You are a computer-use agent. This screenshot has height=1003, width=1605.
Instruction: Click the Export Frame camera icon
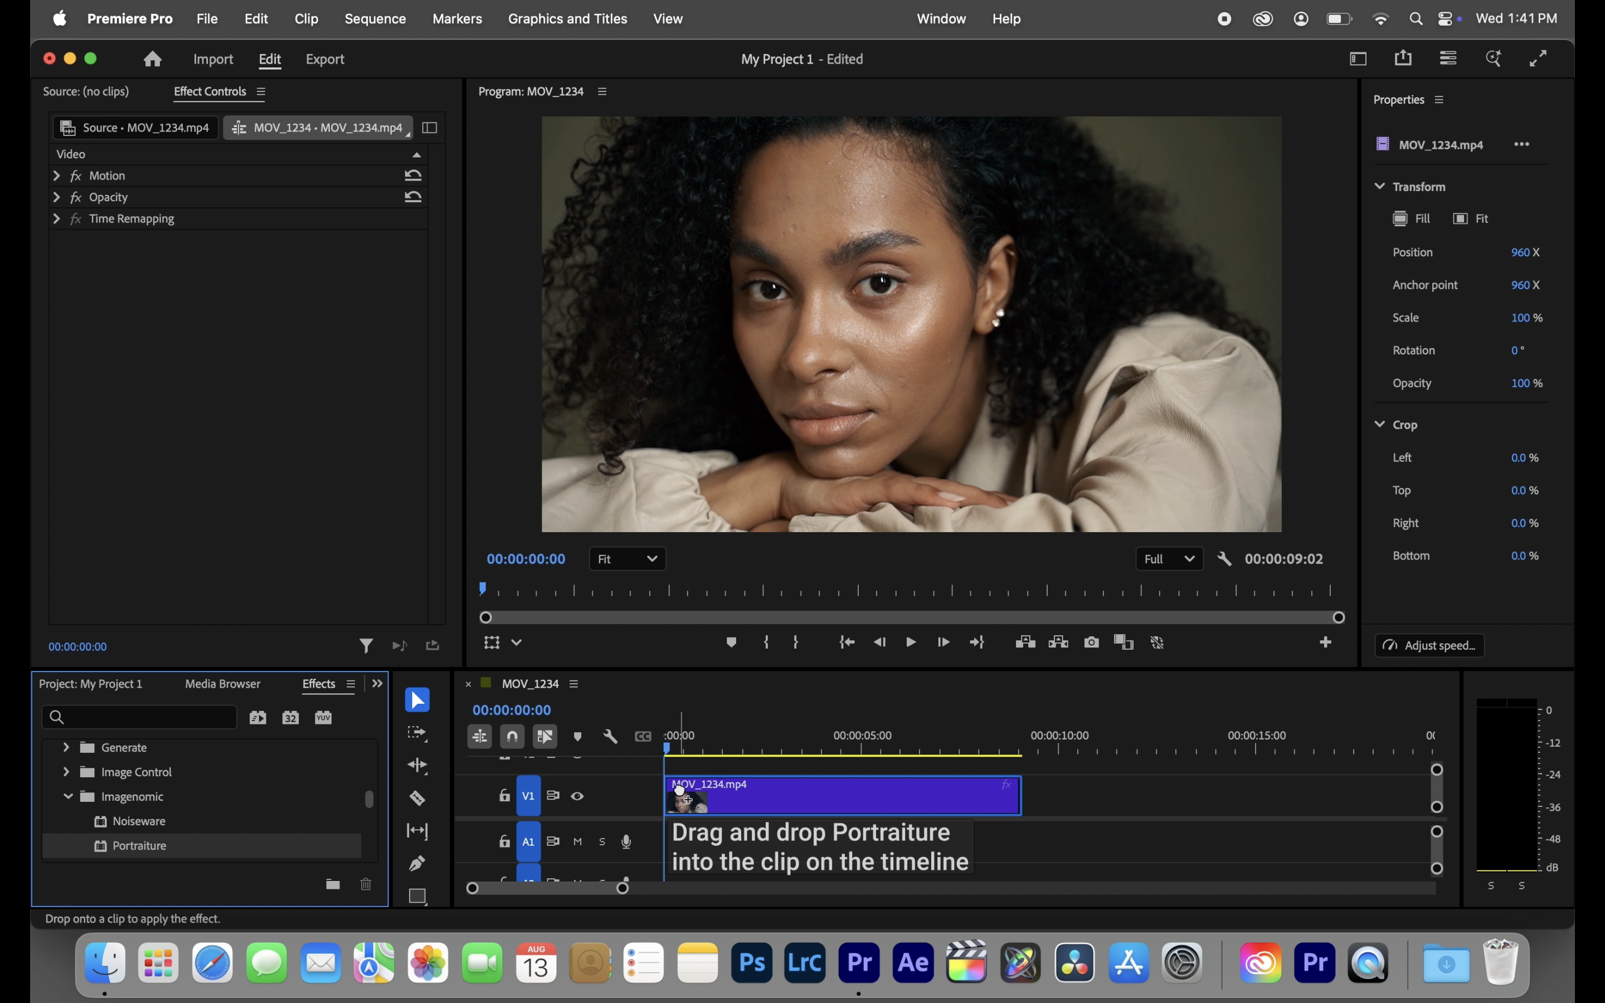[x=1091, y=642]
